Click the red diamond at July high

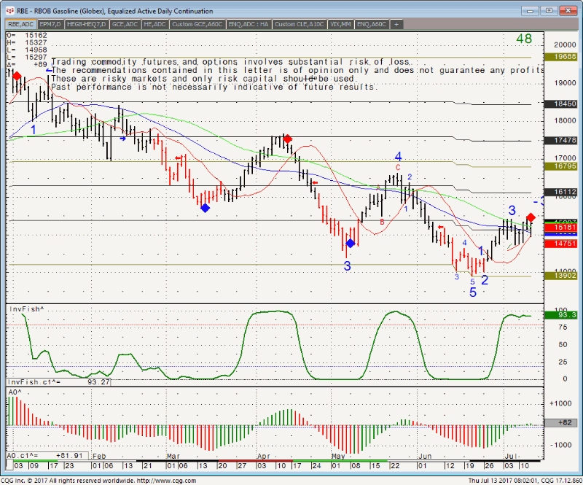(531, 217)
